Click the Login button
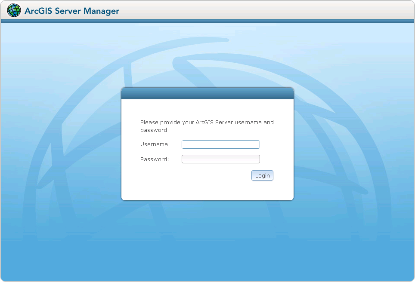This screenshot has height=282, width=415. [x=262, y=175]
